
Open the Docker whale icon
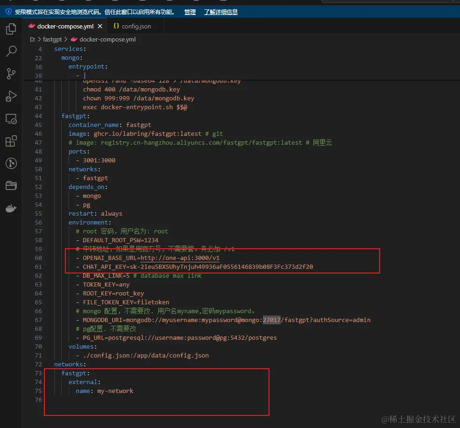click(x=11, y=209)
